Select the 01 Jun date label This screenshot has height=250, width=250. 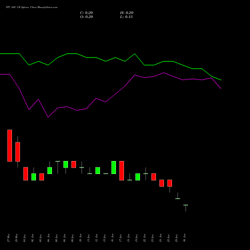point(25,238)
